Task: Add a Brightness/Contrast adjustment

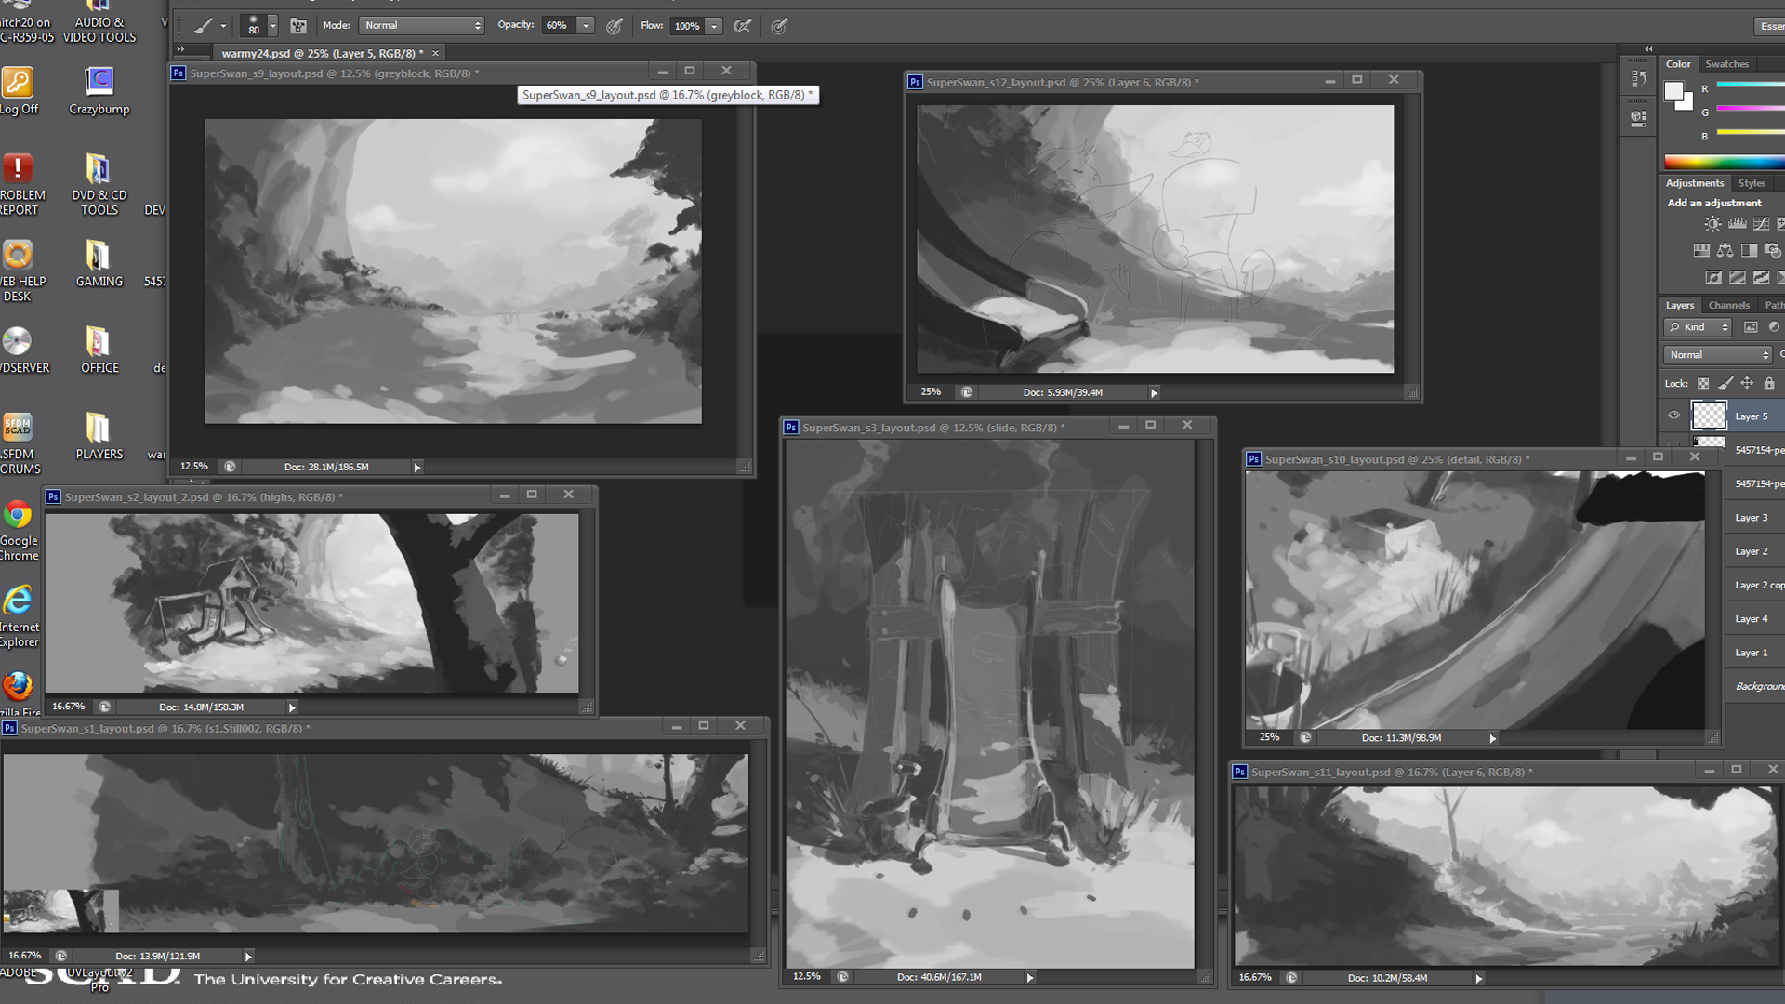Action: 1712,224
